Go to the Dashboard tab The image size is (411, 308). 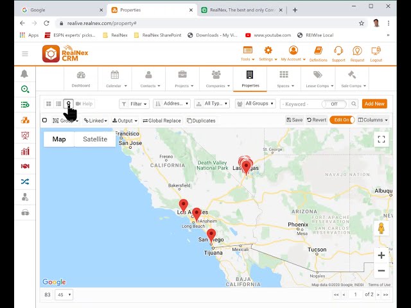pos(81,79)
